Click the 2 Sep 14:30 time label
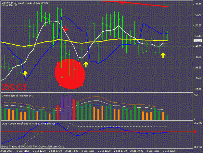This screenshot has height=153, width=203. (72, 151)
